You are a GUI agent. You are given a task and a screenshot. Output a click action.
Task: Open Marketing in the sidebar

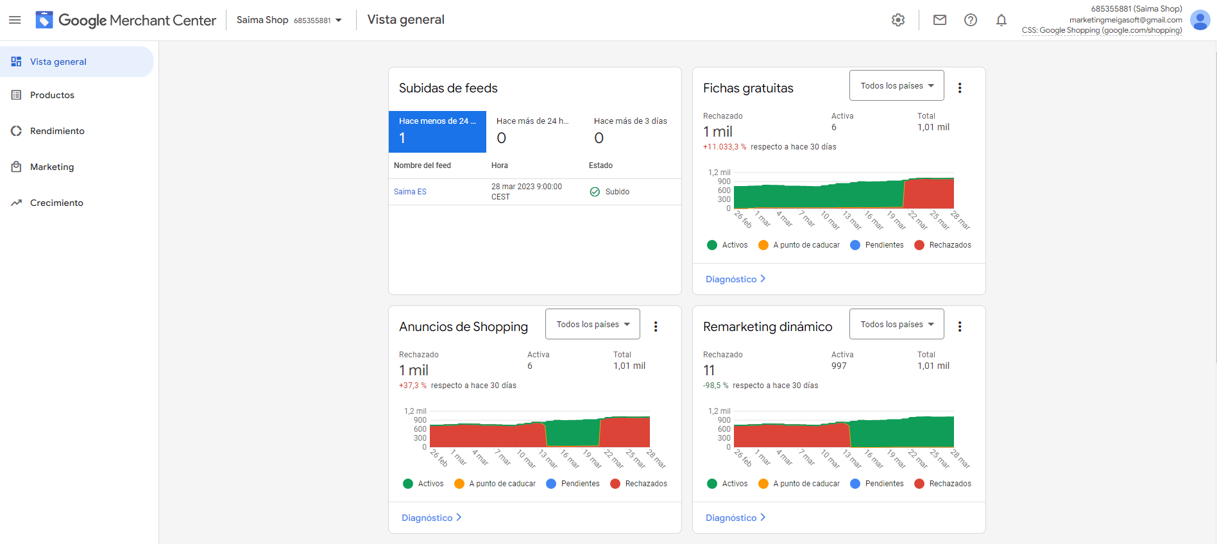point(76,167)
